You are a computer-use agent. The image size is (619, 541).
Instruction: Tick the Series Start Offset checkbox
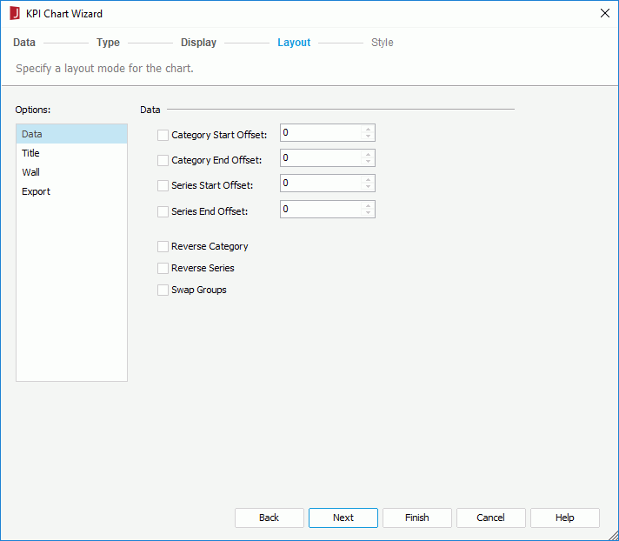163,185
